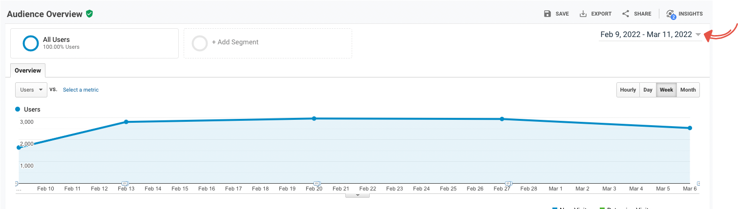Viewport: 738px width, 209px height.
Task: Click the SAVE button label
Action: click(562, 14)
